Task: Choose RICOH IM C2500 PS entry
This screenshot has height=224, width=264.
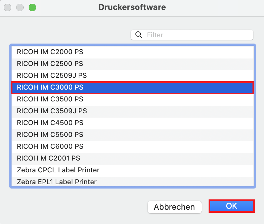Action: 133,63
